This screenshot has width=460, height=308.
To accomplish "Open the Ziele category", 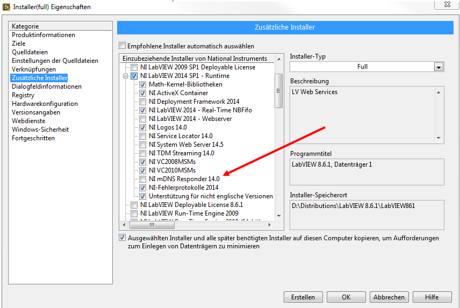I will point(18,44).
